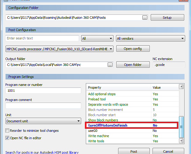Click the Property column header
This screenshot has height=154, width=191.
point(118,87)
